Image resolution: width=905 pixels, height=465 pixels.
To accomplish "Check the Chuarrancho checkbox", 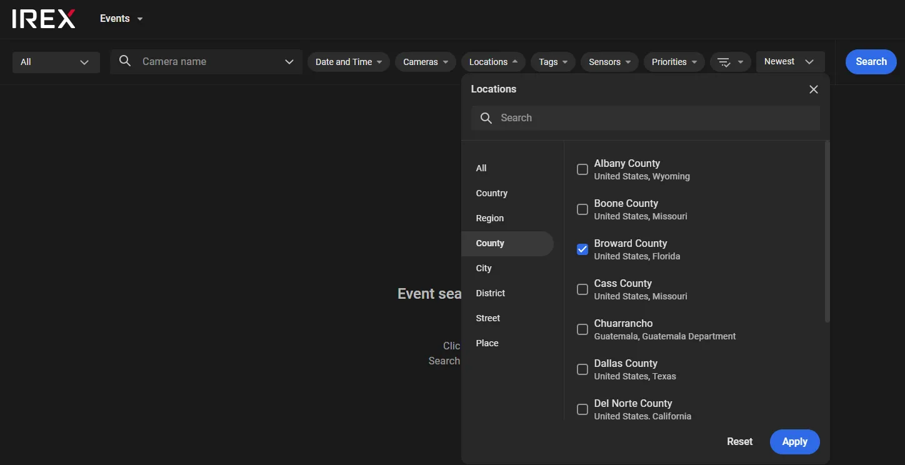I will 582,329.
